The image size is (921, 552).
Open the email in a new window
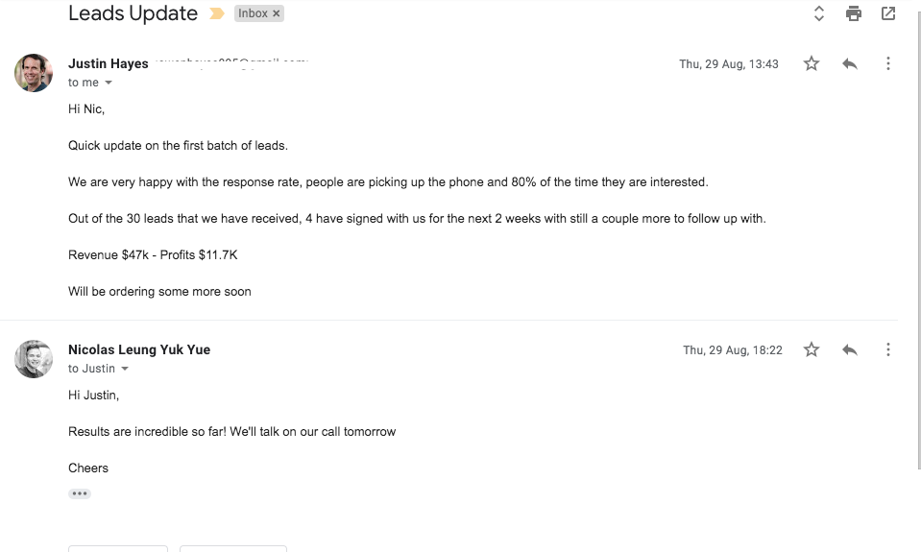(888, 13)
